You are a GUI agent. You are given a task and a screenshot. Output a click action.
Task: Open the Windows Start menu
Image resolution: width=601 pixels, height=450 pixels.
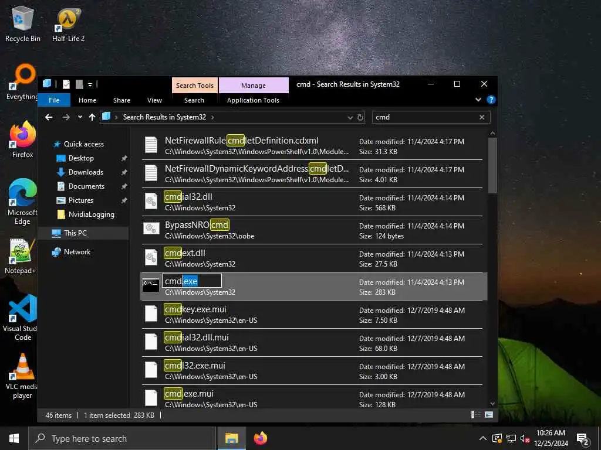pyautogui.click(x=14, y=438)
